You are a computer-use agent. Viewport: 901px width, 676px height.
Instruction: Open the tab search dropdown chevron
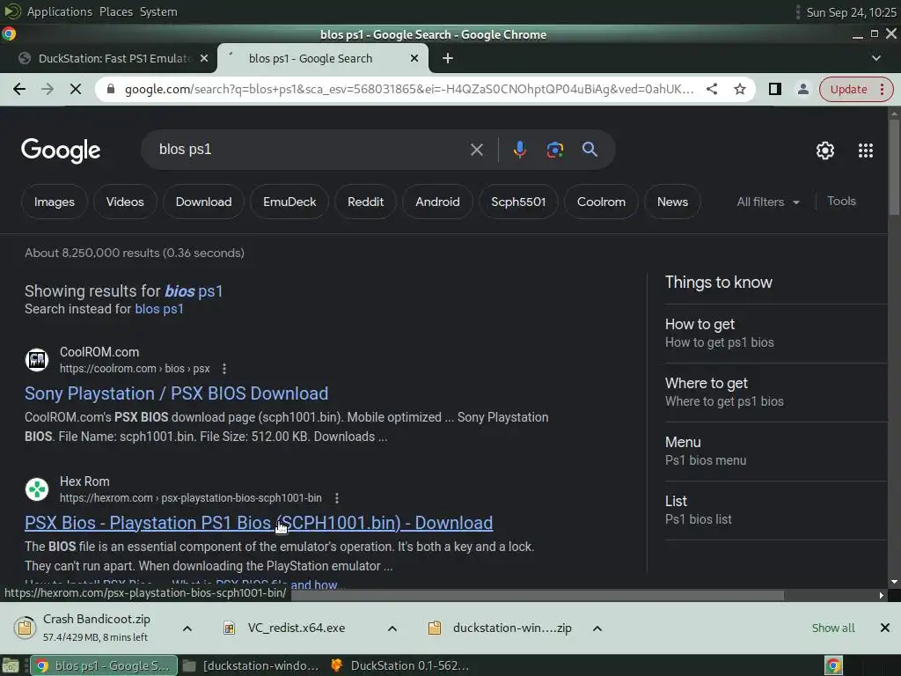coord(875,58)
